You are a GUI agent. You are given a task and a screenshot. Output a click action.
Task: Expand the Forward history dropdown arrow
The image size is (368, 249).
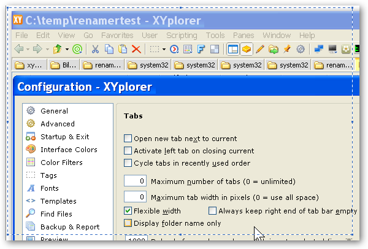(48, 49)
